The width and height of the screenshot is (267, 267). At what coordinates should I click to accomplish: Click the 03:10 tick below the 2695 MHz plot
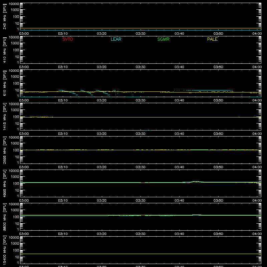pyautogui.click(x=63, y=167)
